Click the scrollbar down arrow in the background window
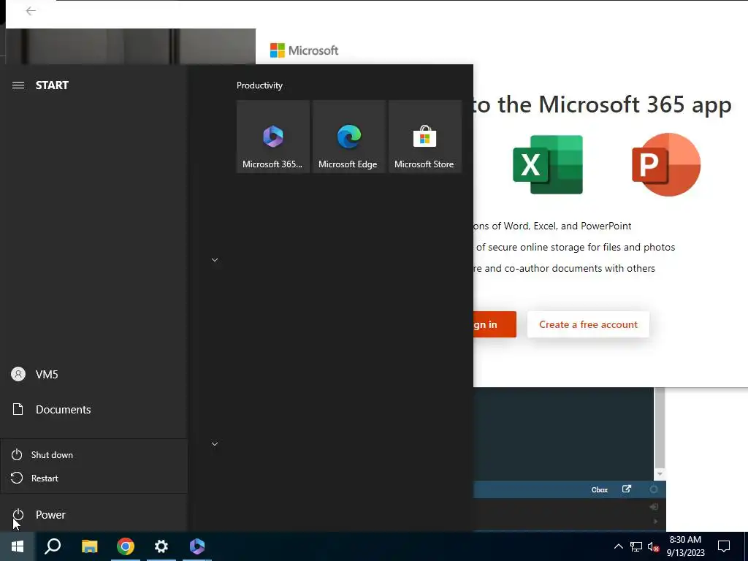Viewport: 748px width, 561px height. click(660, 473)
